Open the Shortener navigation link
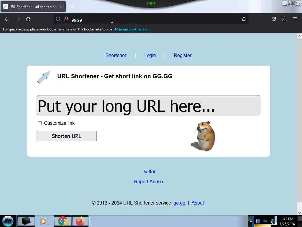 point(116,55)
